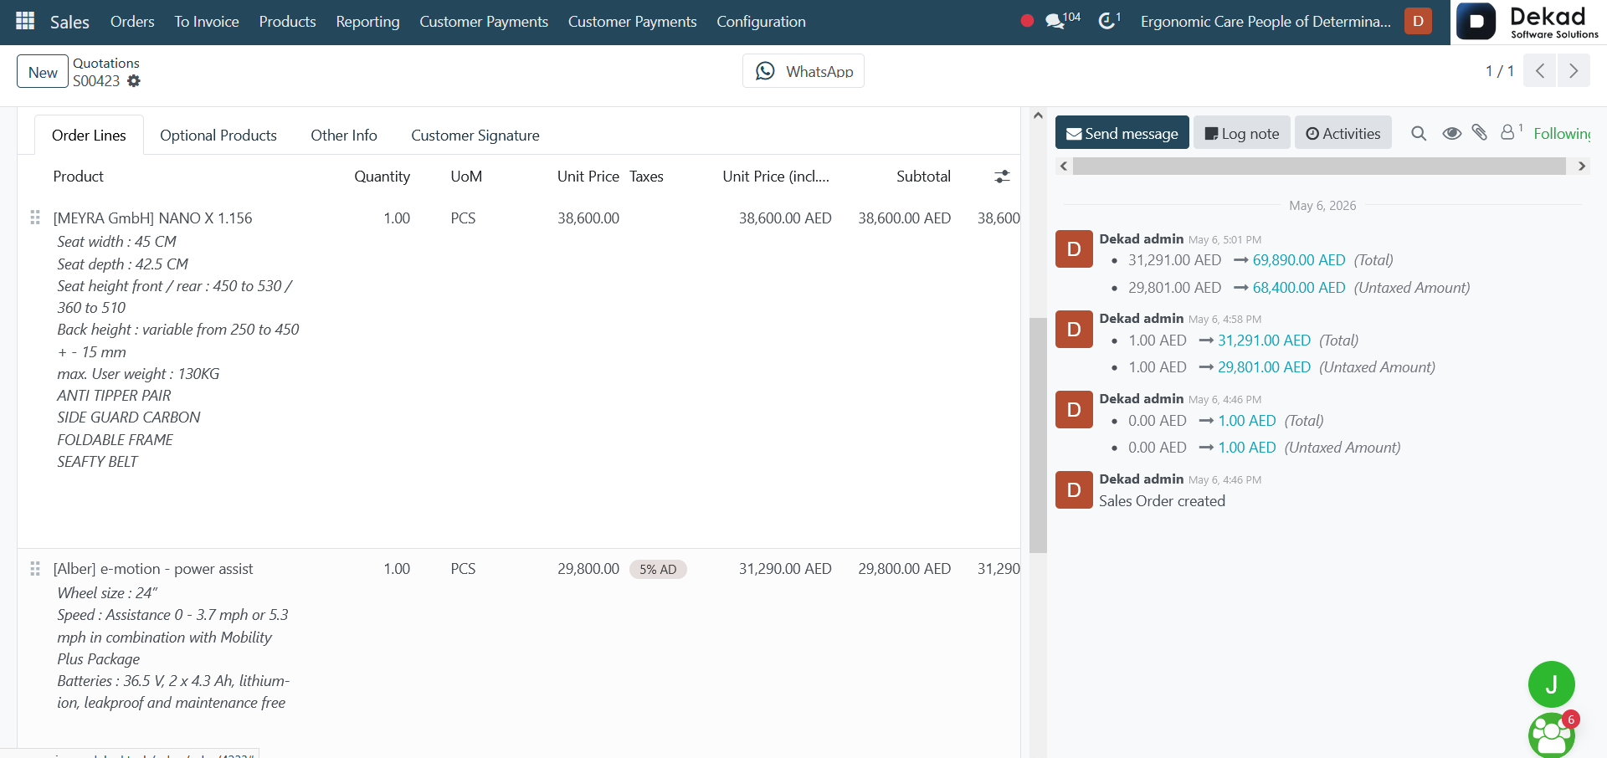The width and height of the screenshot is (1607, 758).
Task: Open column options adjust icon in Order Lines
Action: click(1002, 177)
